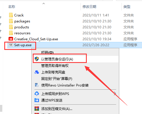Screen dimensions: 142x114
Task: Select the Crack folder icon
Action: click(x=11, y=15)
